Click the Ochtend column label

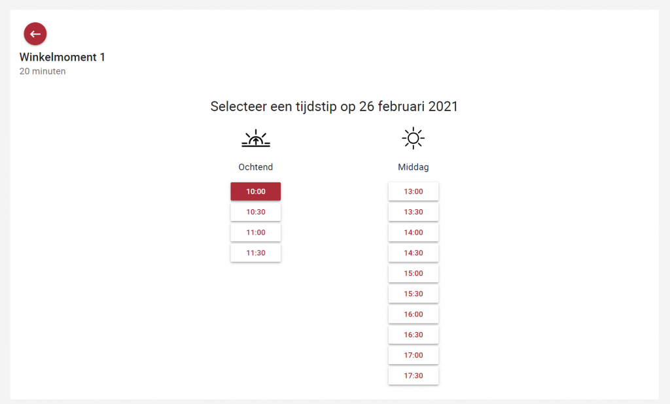click(x=256, y=167)
